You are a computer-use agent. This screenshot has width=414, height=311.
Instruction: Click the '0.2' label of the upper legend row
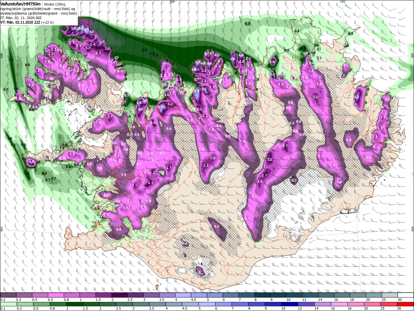coord(3,300)
